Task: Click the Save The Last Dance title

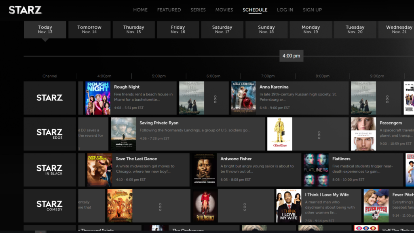Action: (x=136, y=159)
